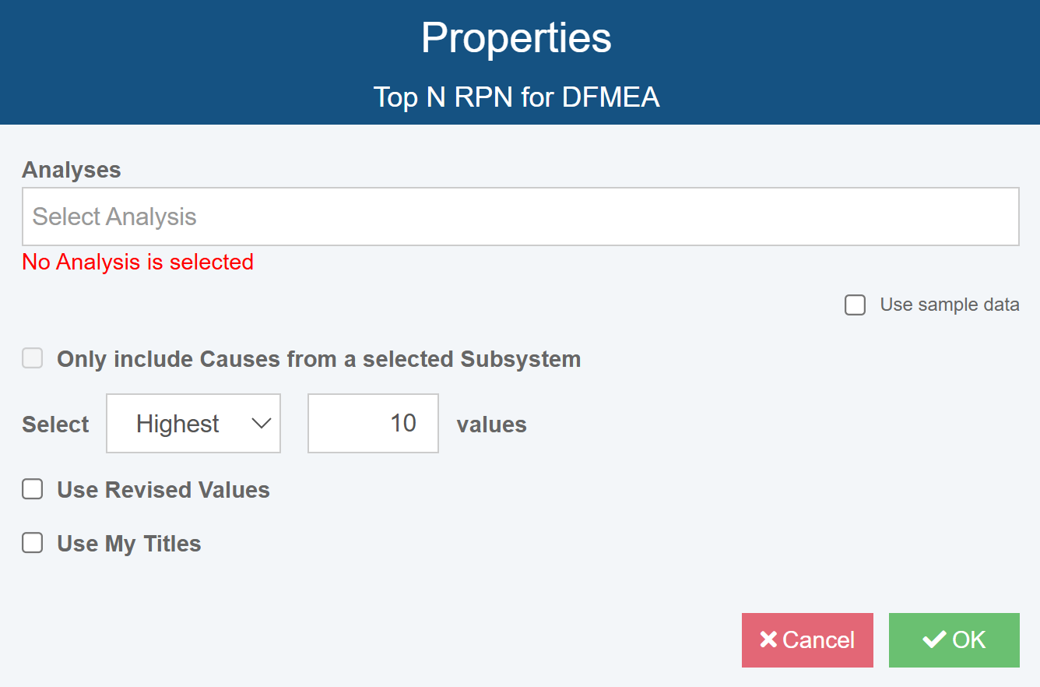Expand the Highest dropdown chevron arrow
The image size is (1040, 687).
[262, 424]
